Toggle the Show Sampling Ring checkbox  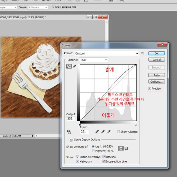click(53, 7)
